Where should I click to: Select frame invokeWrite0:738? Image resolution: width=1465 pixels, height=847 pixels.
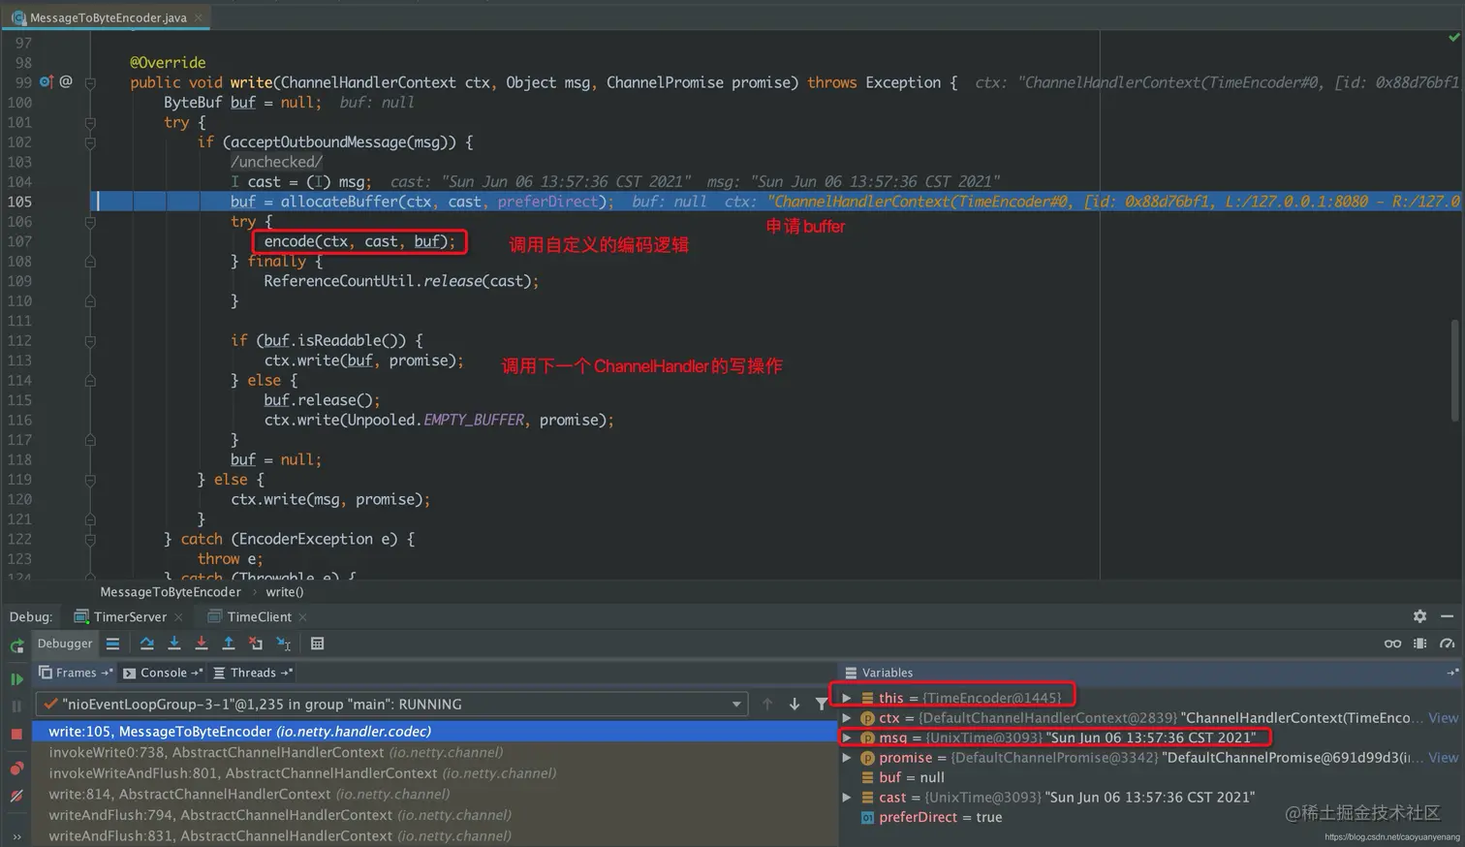click(x=435, y=752)
